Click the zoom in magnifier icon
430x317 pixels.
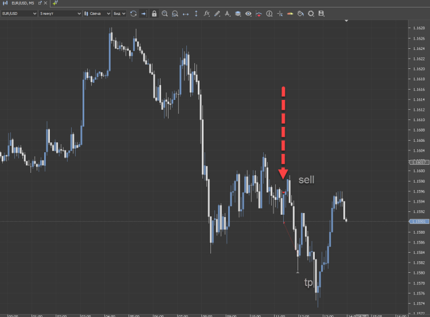(165, 13)
